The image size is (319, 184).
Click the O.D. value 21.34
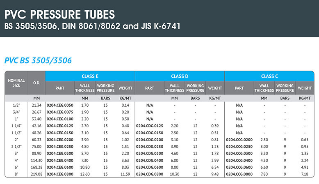[36, 105]
